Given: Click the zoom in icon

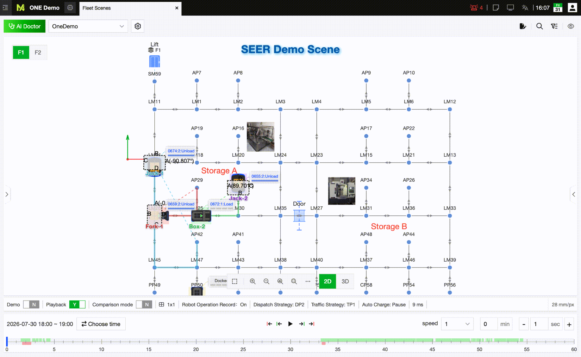Looking at the screenshot, I should coord(253,281).
